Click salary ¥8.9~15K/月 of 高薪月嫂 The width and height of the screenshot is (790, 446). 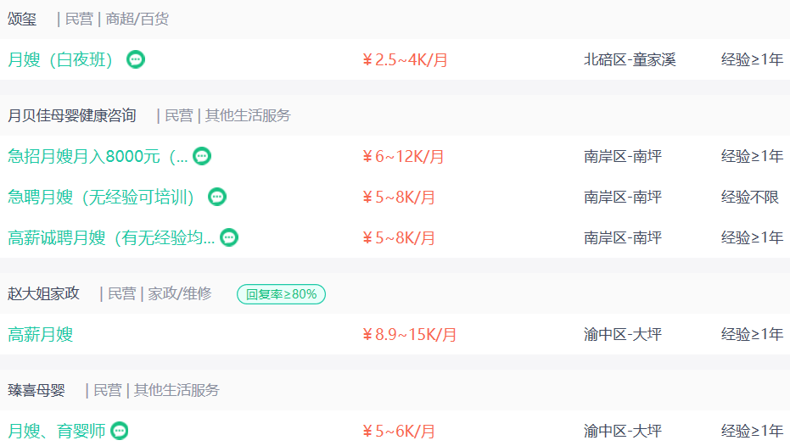tap(409, 335)
